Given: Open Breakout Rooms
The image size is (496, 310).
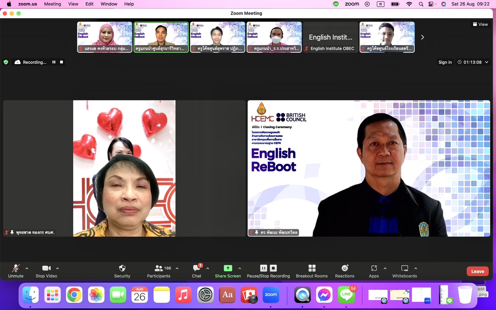Looking at the screenshot, I should (x=312, y=271).
